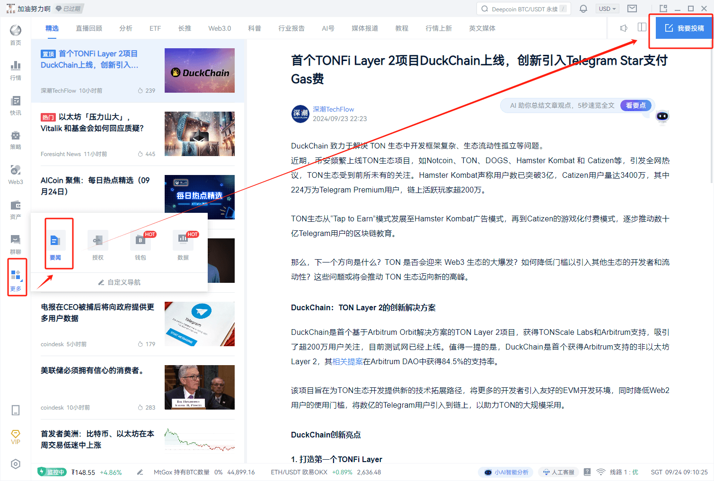Switch to the 科普 tab
This screenshot has width=714, height=481.
[x=255, y=28]
